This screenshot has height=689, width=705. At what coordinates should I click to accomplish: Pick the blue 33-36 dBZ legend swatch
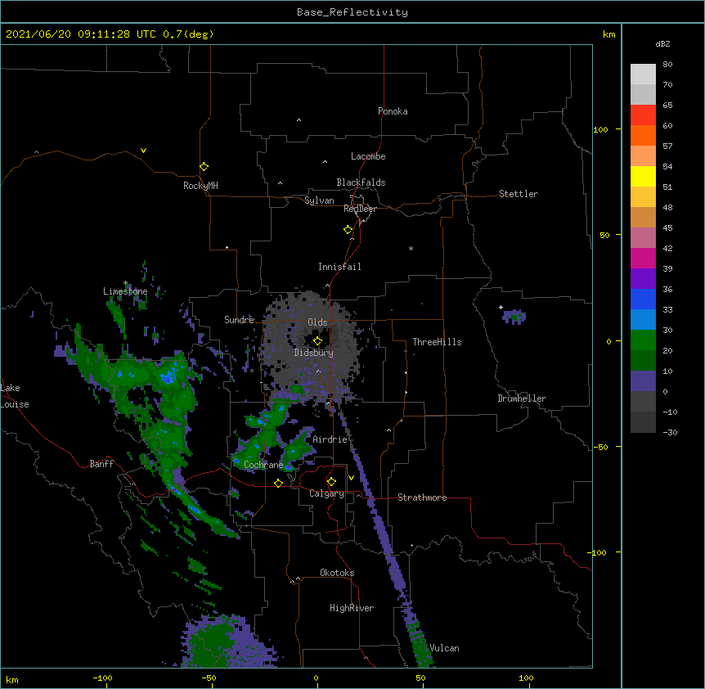(643, 299)
